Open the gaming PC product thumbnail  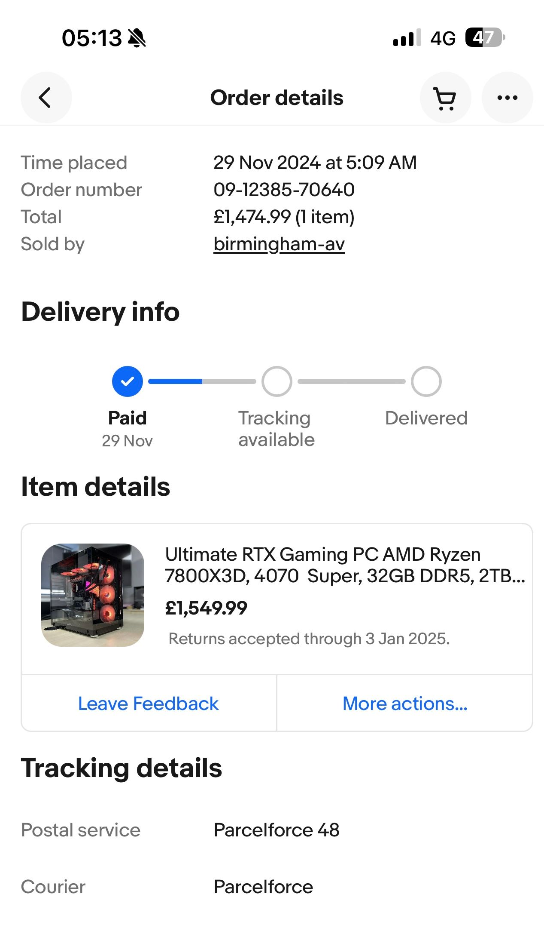93,595
